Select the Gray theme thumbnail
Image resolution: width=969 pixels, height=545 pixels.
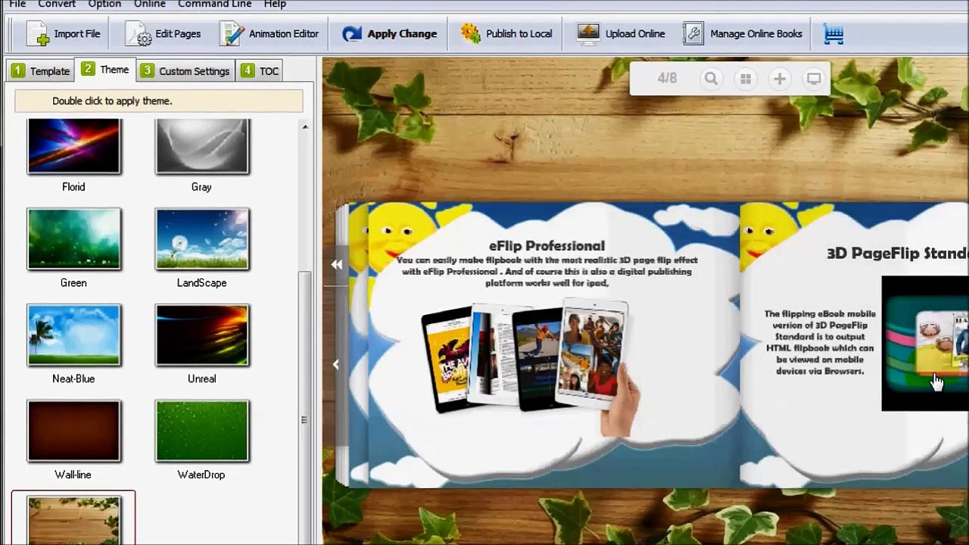coord(202,146)
